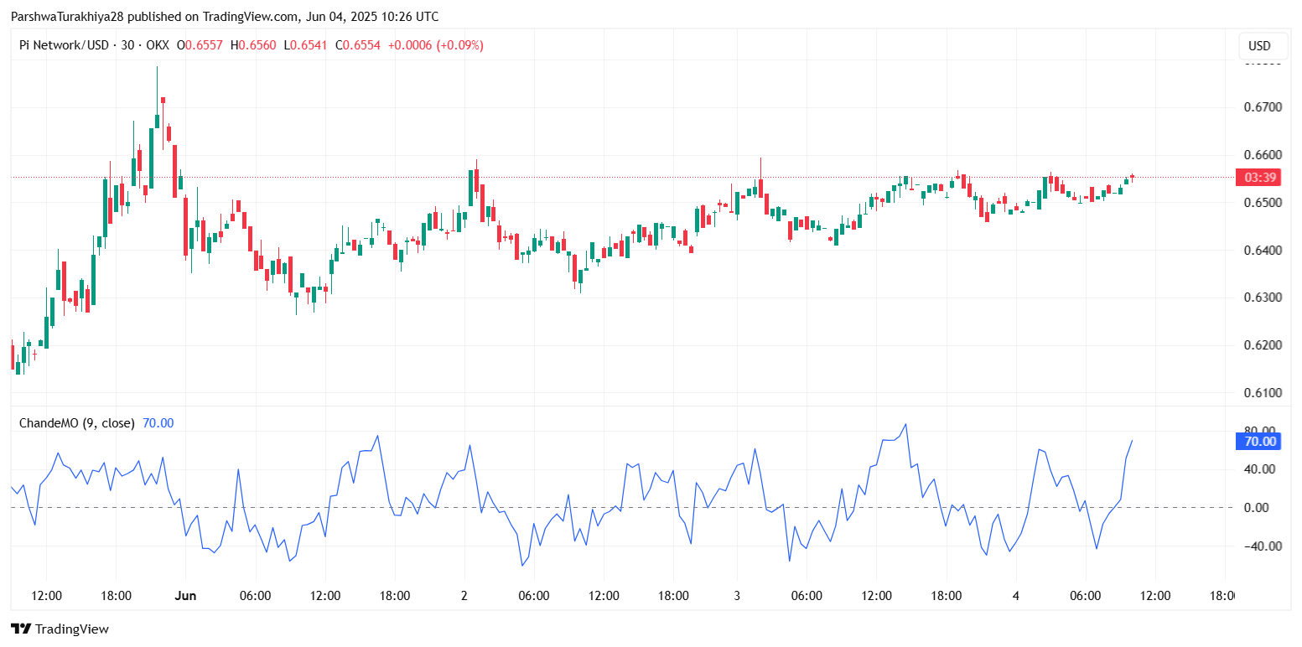Image resolution: width=1302 pixels, height=647 pixels.
Task: Click the Pi Network/USD symbol title
Action: [x=64, y=45]
